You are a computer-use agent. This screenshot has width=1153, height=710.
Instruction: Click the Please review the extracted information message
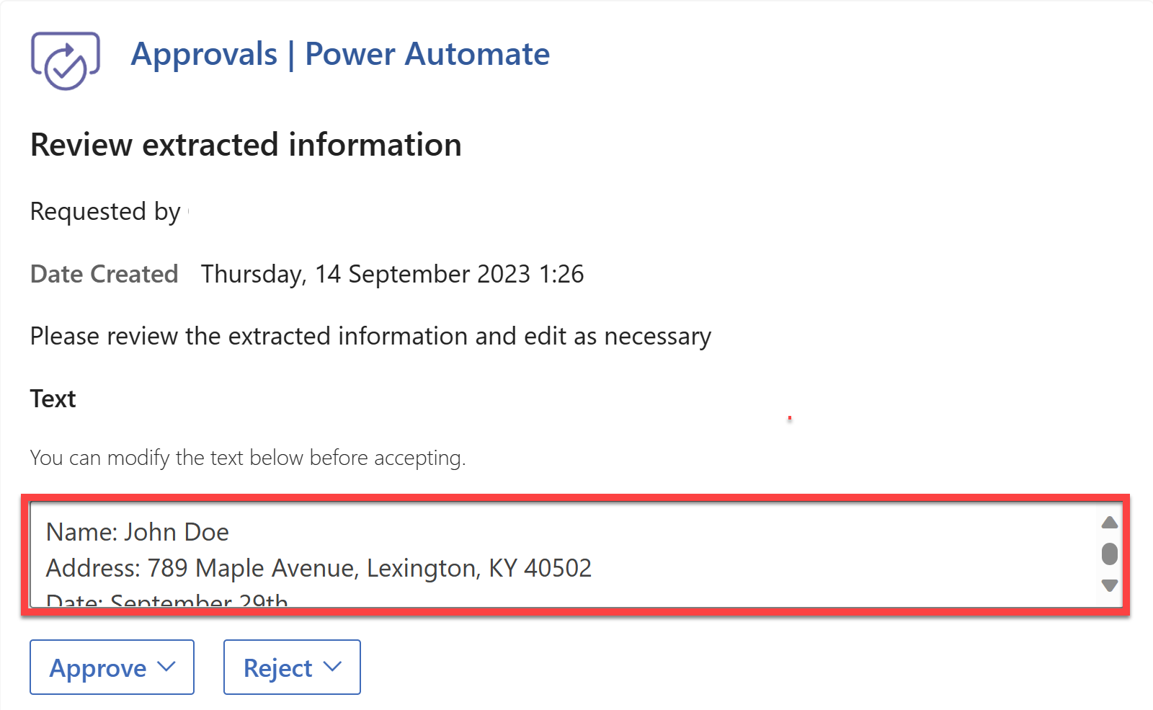370,337
